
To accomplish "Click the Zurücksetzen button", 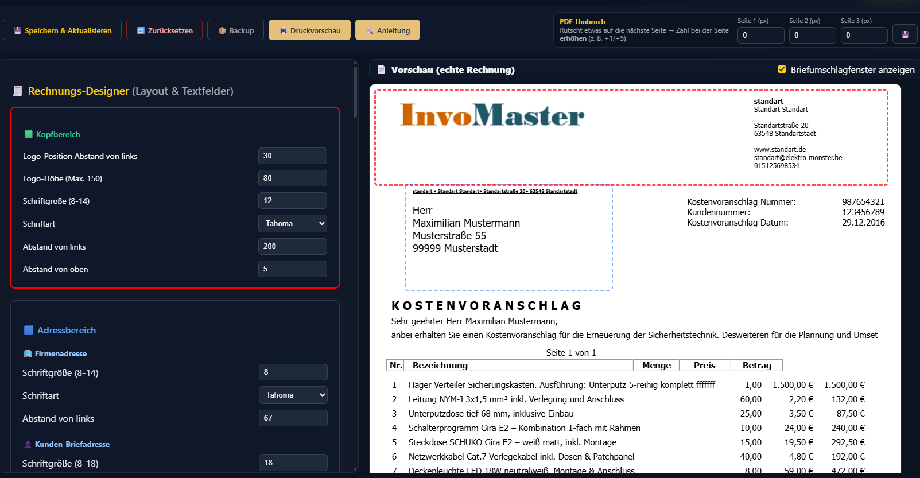I will tap(164, 30).
